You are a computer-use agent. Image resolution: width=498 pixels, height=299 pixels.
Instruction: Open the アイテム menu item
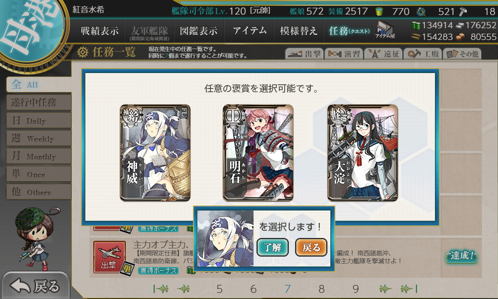coord(249,31)
